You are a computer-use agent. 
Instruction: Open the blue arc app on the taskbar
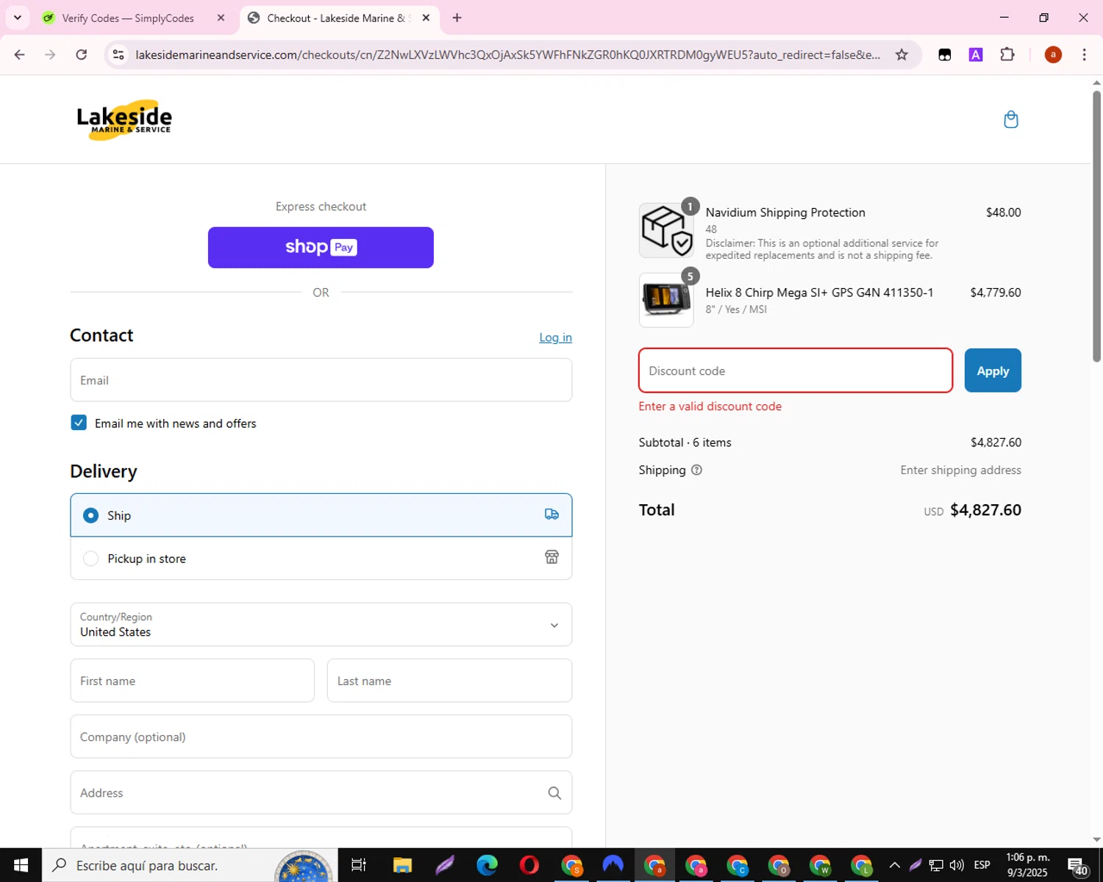613,865
